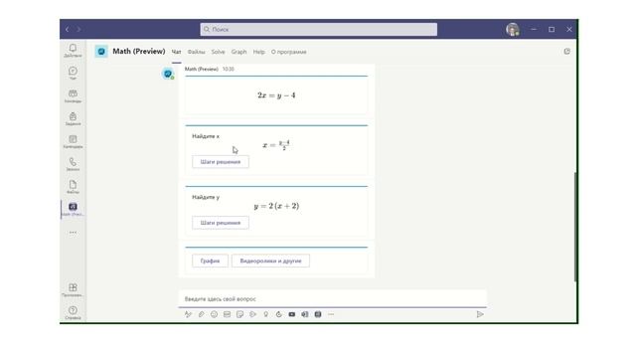Open Chat in the left sidebar
Screen dimensions: 636x358
[73, 73]
